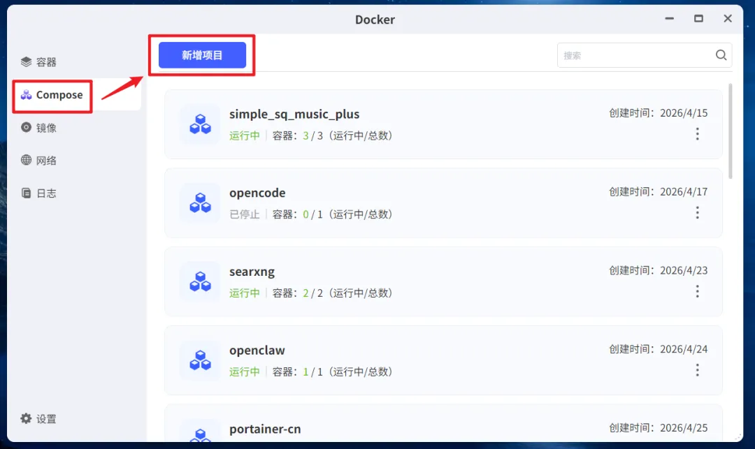Click the project list vertical scrollbar
755x449 pixels.
click(731, 132)
